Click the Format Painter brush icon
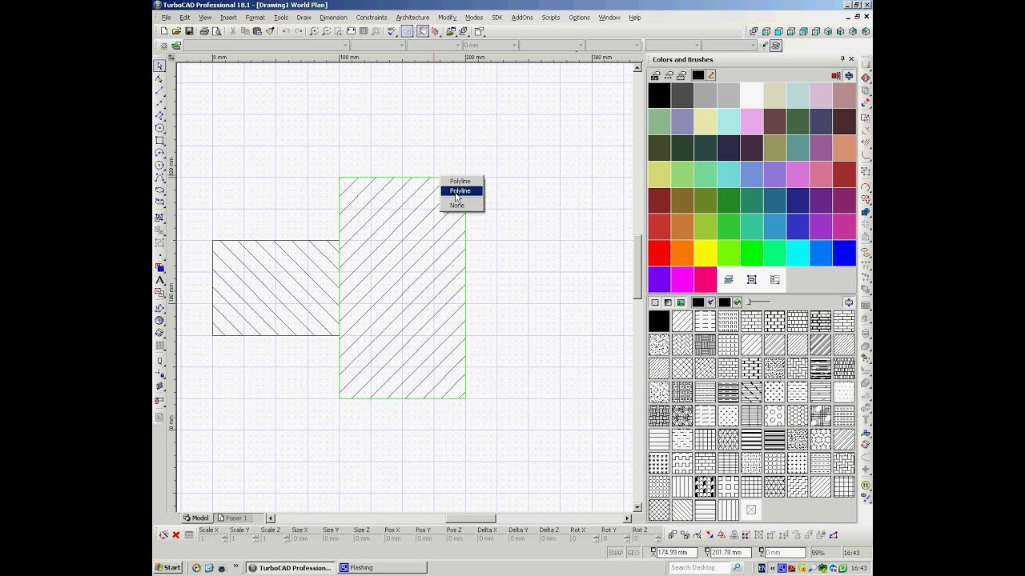The width and height of the screenshot is (1025, 576). pos(270,31)
